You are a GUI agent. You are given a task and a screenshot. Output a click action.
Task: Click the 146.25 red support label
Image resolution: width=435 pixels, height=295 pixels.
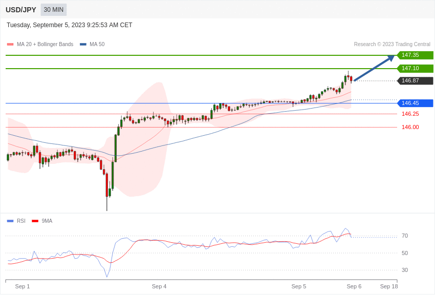coord(410,114)
